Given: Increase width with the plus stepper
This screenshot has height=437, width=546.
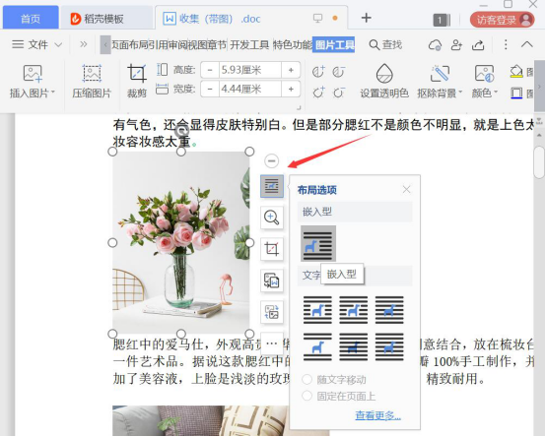Looking at the screenshot, I should pos(291,89).
